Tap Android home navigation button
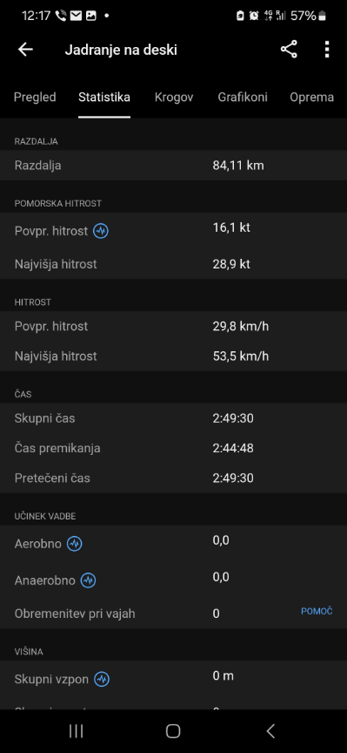The width and height of the screenshot is (347, 753). (173, 731)
